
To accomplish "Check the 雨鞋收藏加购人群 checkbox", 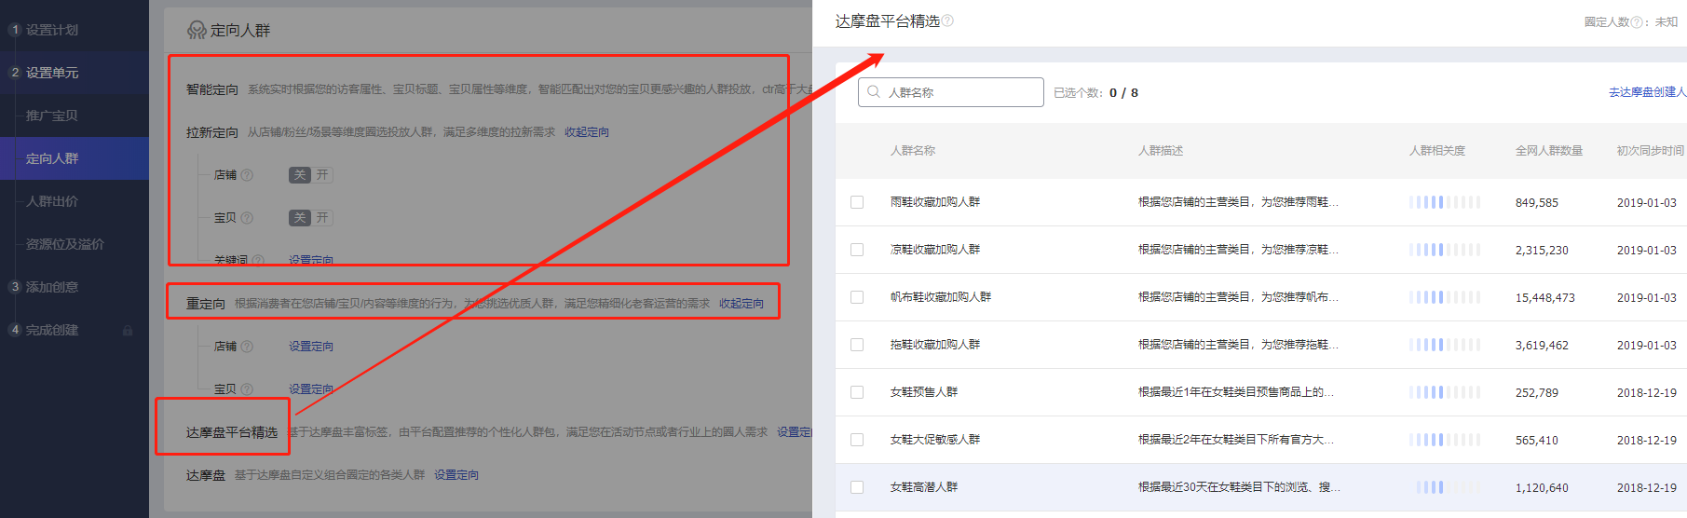I will pyautogui.click(x=857, y=202).
